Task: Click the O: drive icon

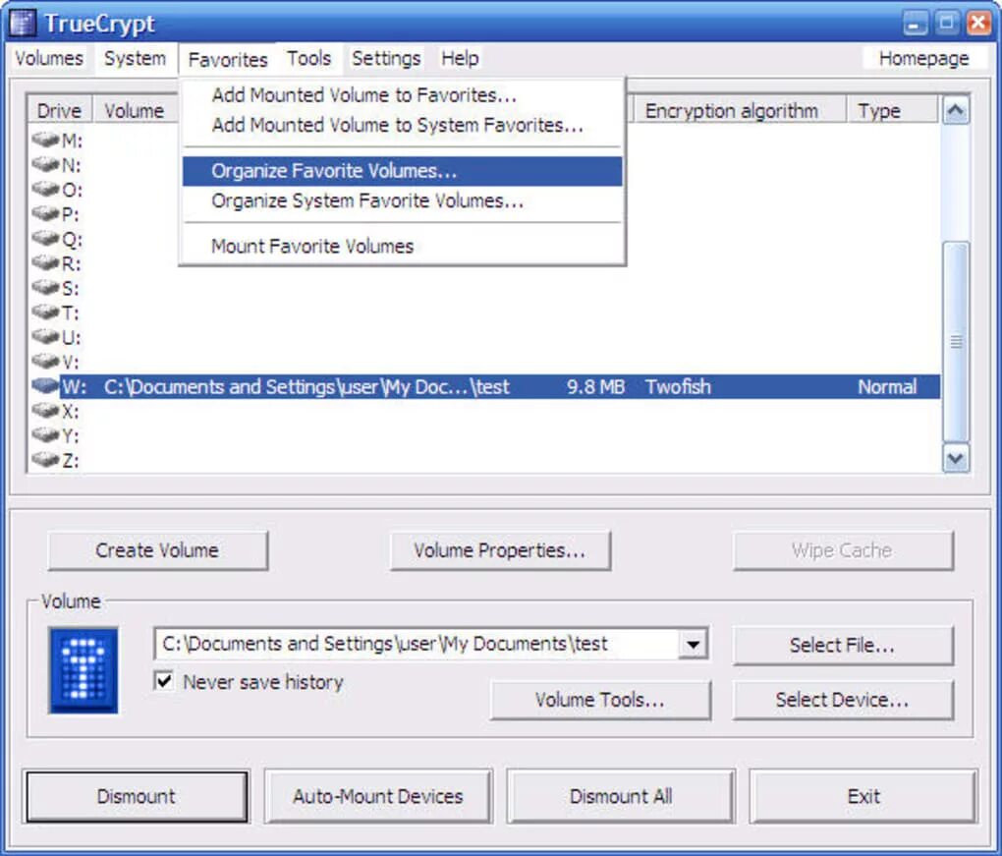Action: coord(45,189)
